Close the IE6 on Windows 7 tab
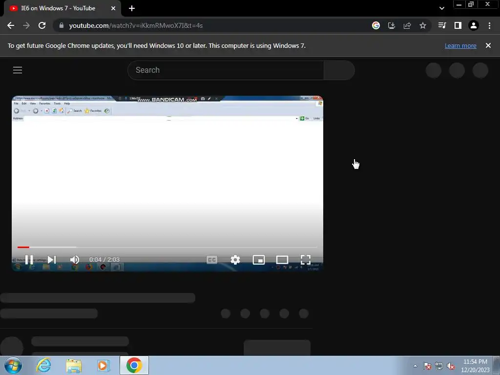This screenshot has height=375, width=500. click(x=113, y=8)
